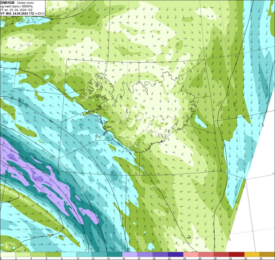Click the 'VT: Mið. 24.04.2024 17Z' valid time
Screen dimensions: 275x260
click(17, 13)
